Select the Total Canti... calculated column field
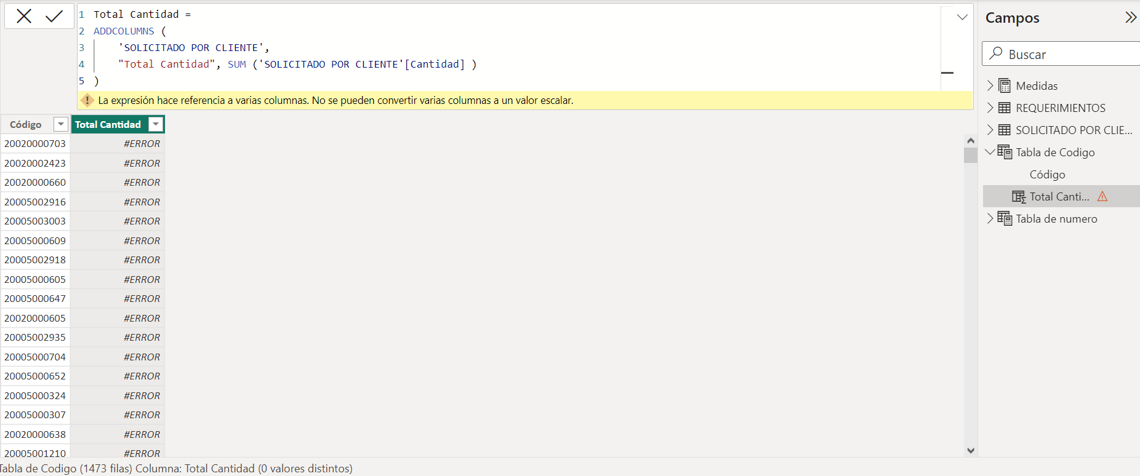This screenshot has height=476, width=1140. pyautogui.click(x=1061, y=197)
